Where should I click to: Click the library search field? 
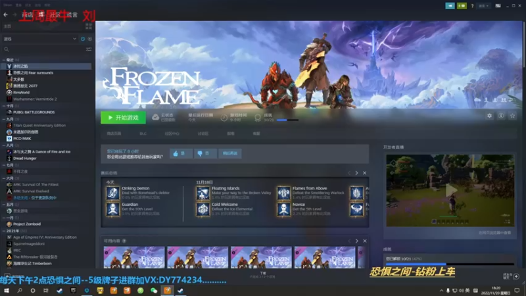tap(43, 49)
